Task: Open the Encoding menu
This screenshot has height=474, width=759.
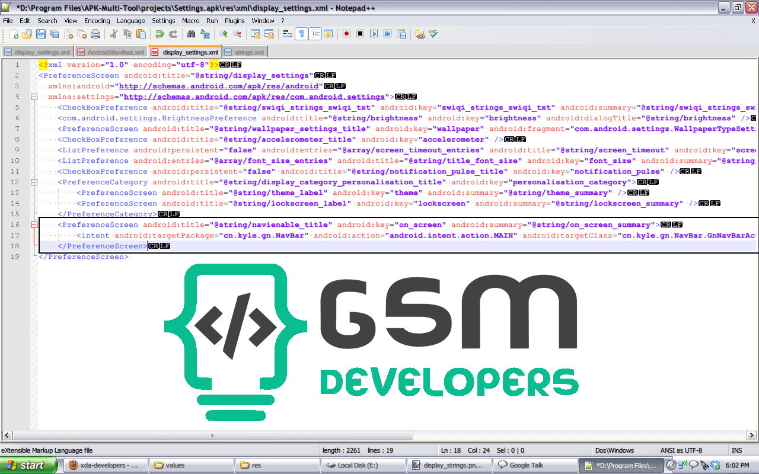Action: point(97,21)
